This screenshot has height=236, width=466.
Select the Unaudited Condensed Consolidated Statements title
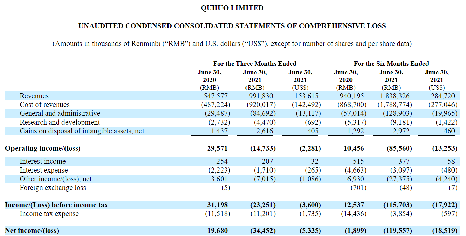[232, 26]
